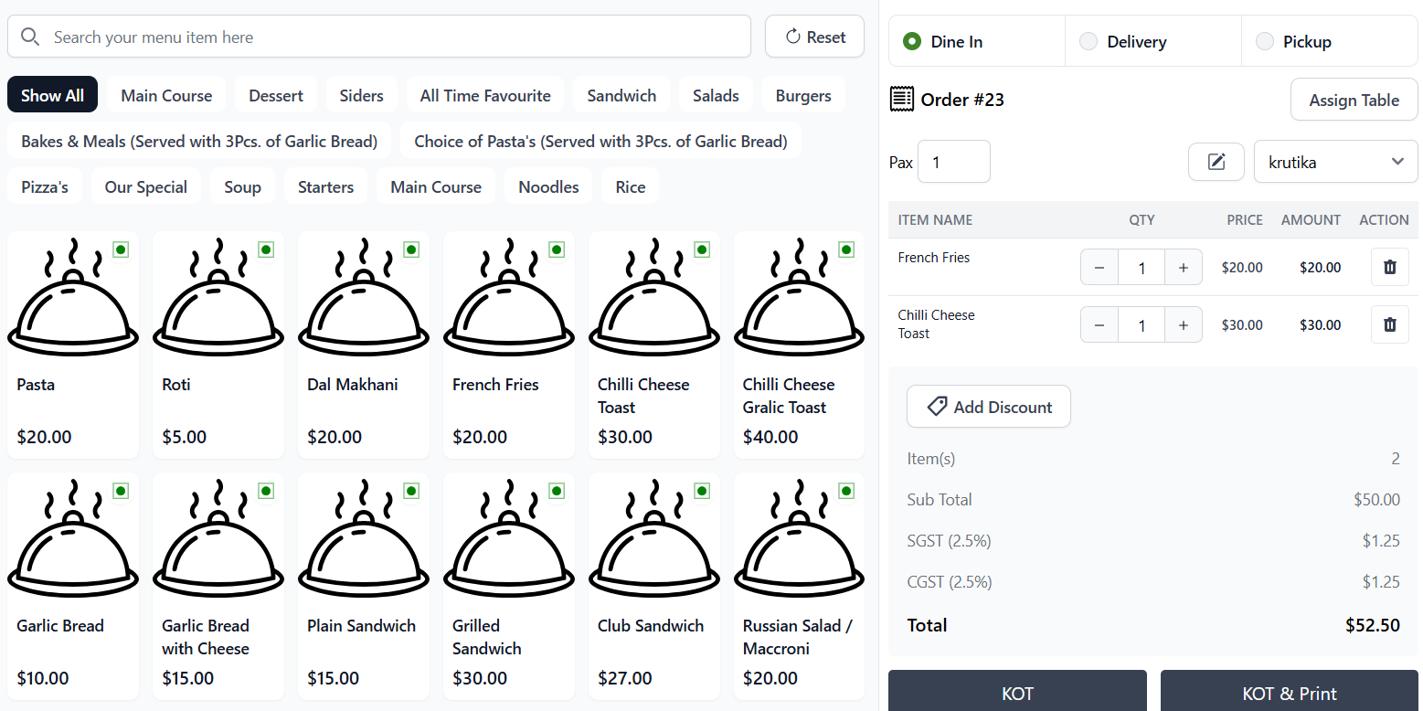Increase French Fries quantity with plus
The image size is (1423, 711).
coord(1183,267)
